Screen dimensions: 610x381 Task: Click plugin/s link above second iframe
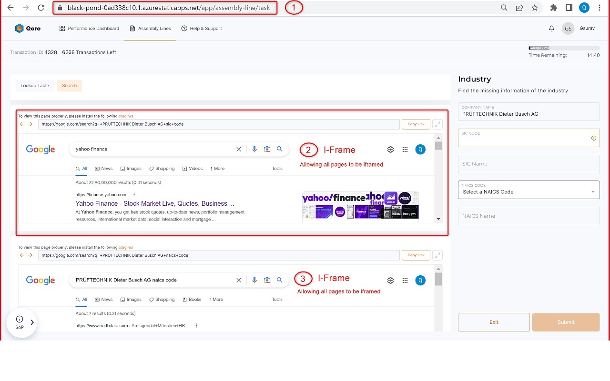click(126, 247)
